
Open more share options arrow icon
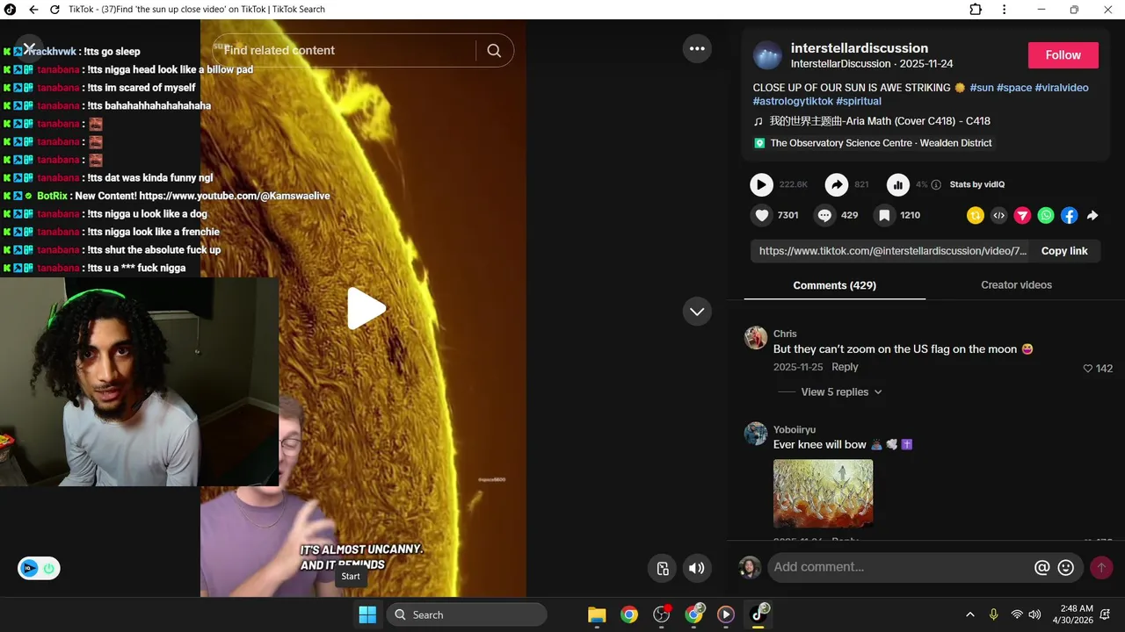coord(1092,215)
